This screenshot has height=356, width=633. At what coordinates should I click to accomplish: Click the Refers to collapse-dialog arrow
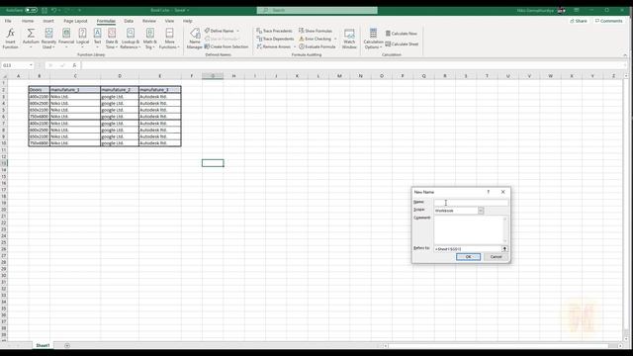[504, 249]
